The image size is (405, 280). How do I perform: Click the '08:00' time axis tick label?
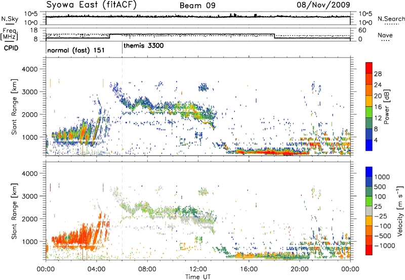(x=147, y=269)
